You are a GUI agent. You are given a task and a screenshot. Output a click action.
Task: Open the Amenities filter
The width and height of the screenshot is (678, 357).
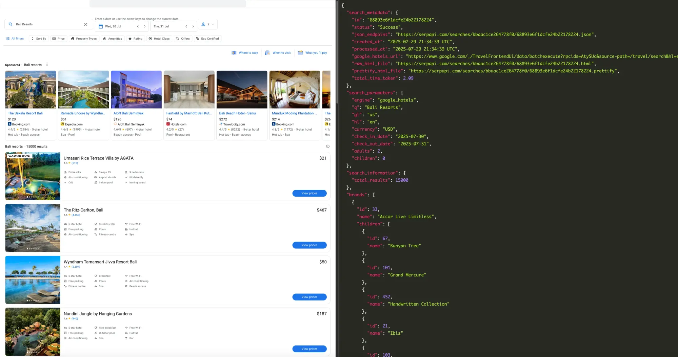(113, 39)
